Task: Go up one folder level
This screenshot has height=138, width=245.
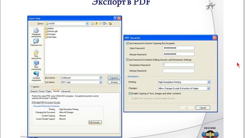Action: point(96,24)
